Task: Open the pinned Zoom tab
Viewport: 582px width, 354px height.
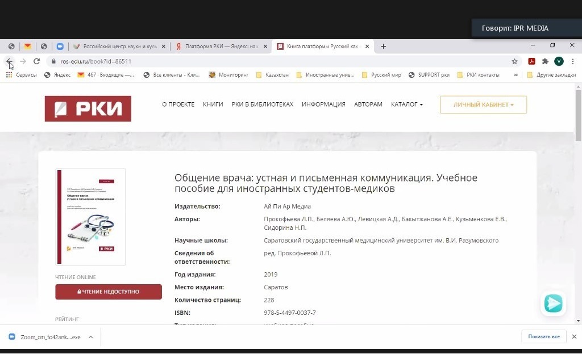Action: click(x=60, y=47)
